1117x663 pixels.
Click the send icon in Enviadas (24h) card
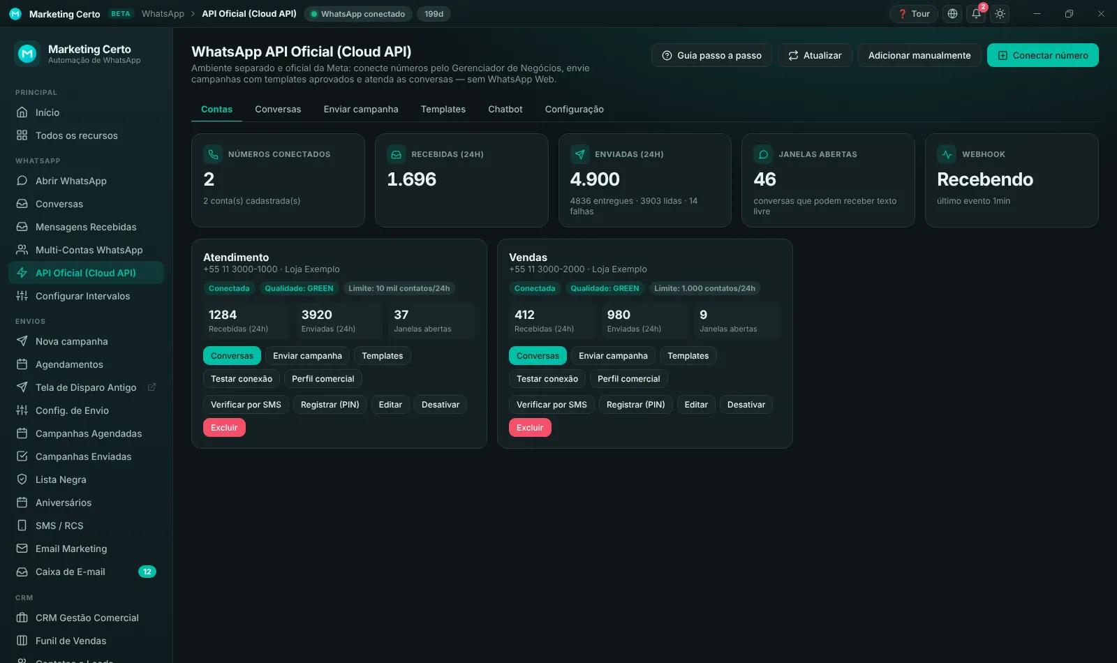(x=580, y=154)
